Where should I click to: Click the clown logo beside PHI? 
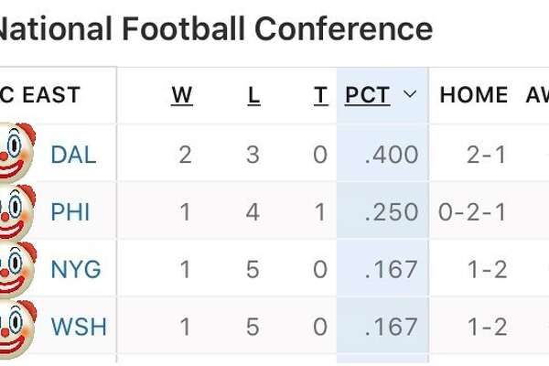[16, 212]
